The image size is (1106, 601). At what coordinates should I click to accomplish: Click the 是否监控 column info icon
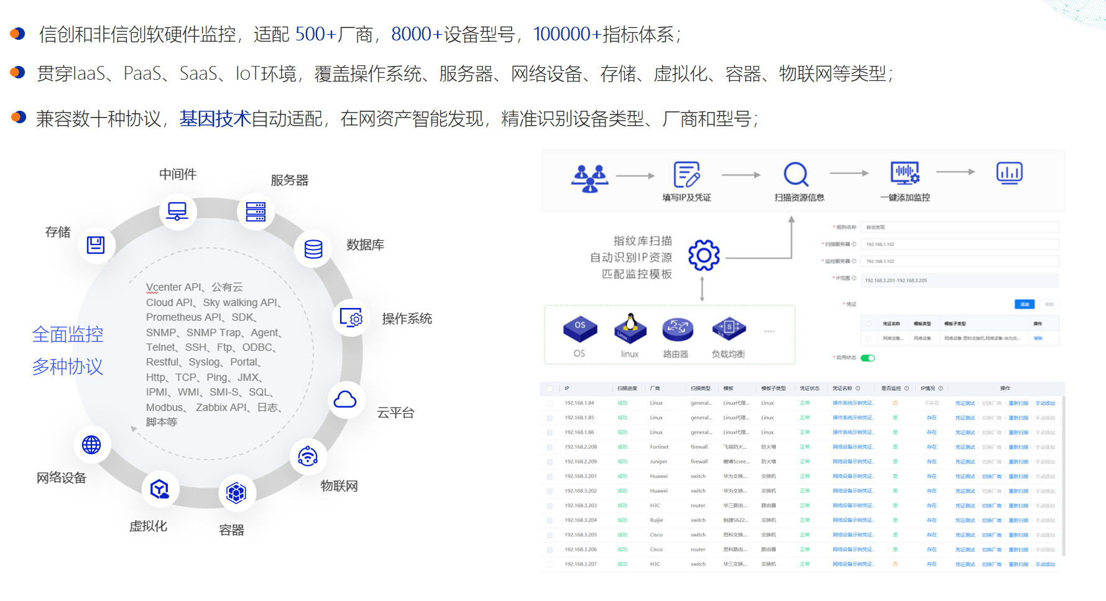pos(906,388)
